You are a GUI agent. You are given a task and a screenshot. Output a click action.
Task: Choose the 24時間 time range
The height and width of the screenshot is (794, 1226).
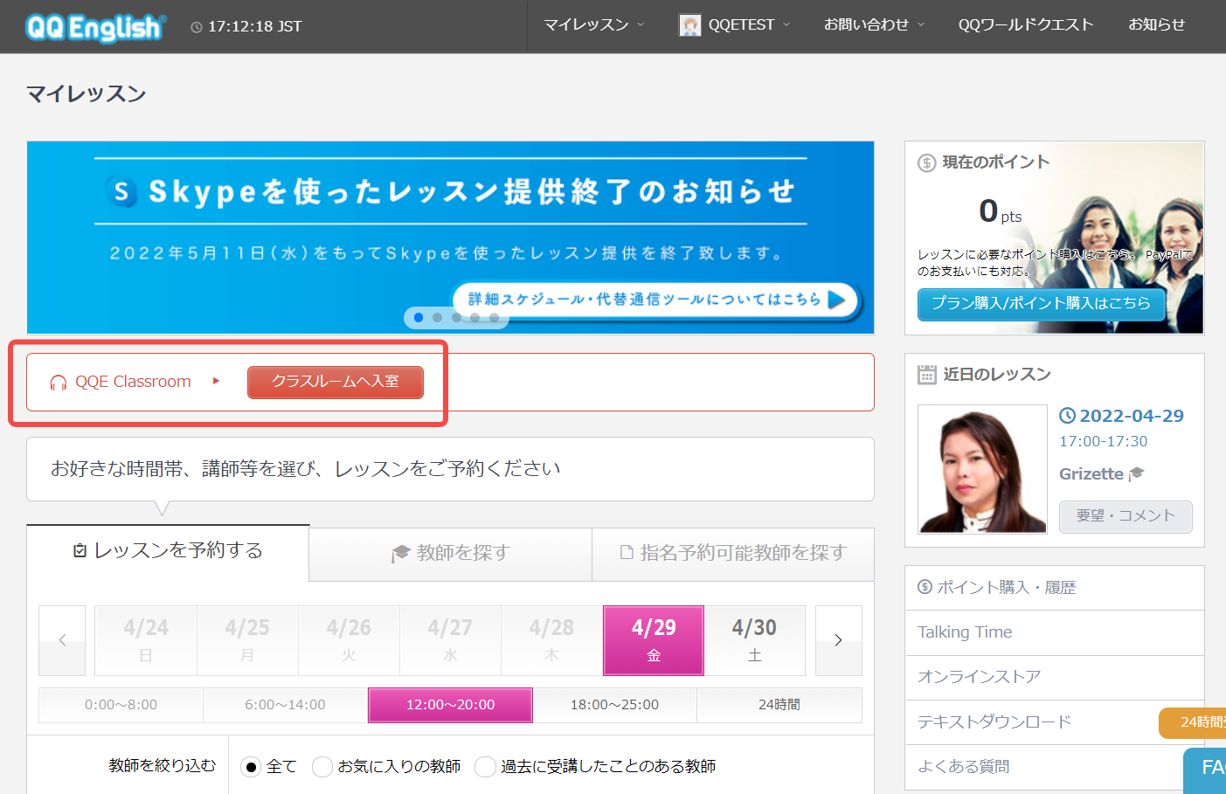(779, 705)
